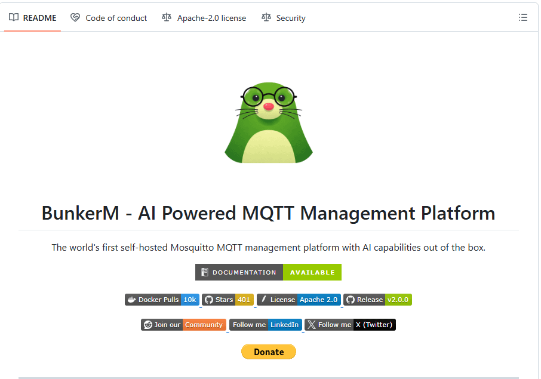The width and height of the screenshot is (541, 379).
Task: Switch to the Security tab
Action: pos(284,18)
